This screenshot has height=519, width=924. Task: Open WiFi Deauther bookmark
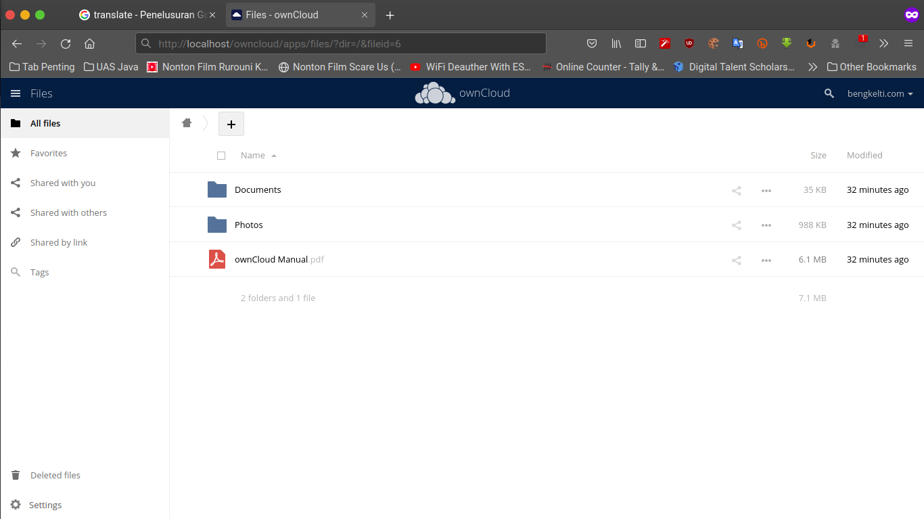[470, 66]
